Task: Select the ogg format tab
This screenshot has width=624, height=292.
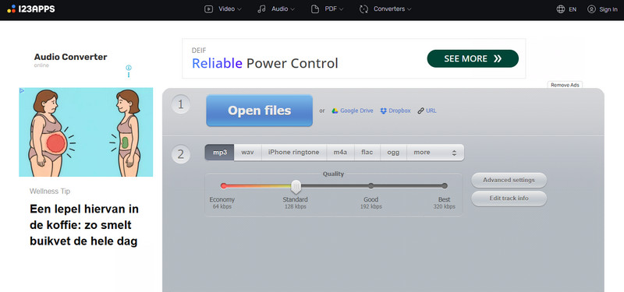Action: (393, 153)
